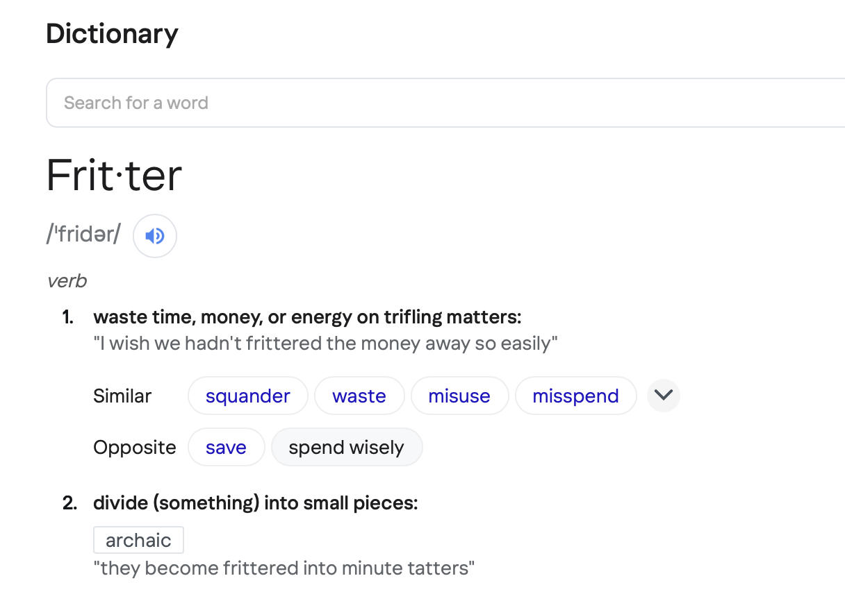Expand more similar words with the chevron

[664, 396]
